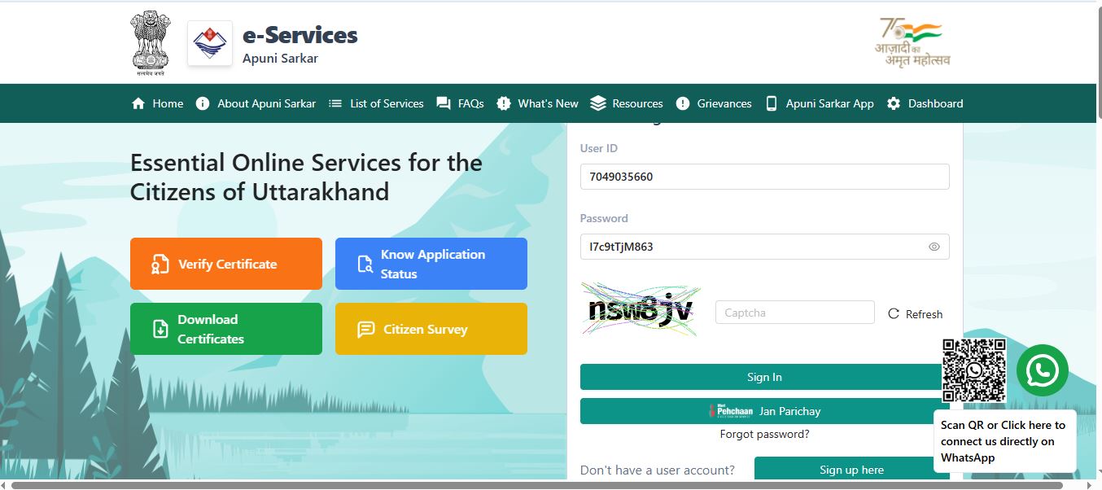
Task: Click the "Don't have a user account?" text
Action: coord(658,470)
